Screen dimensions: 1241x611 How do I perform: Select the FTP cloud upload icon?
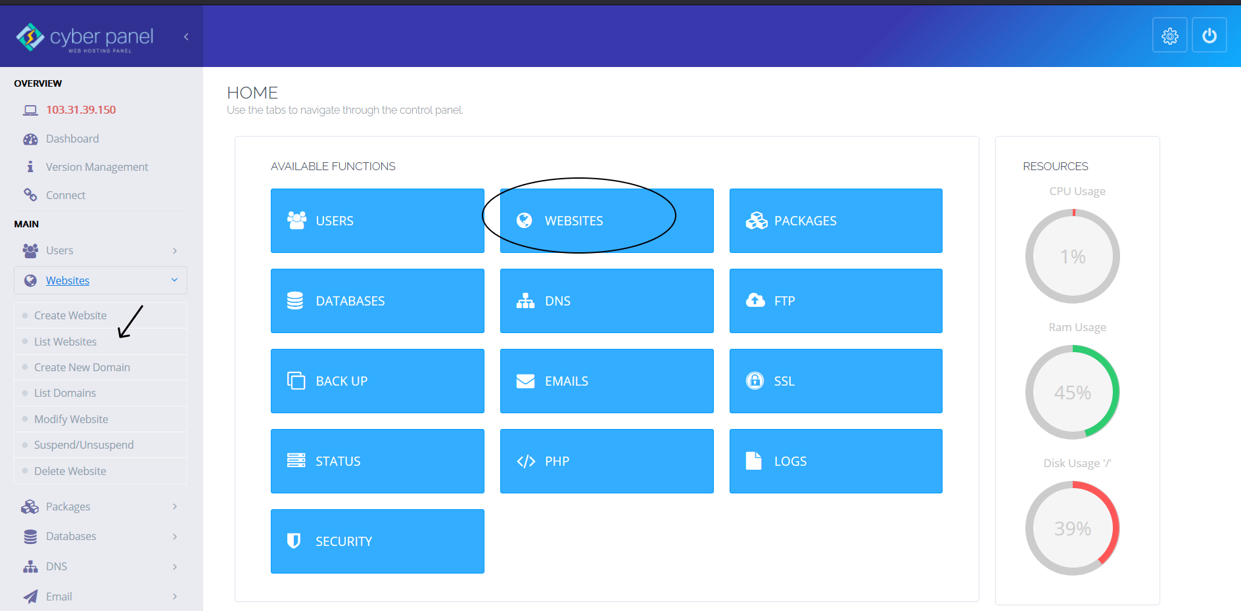pos(755,301)
